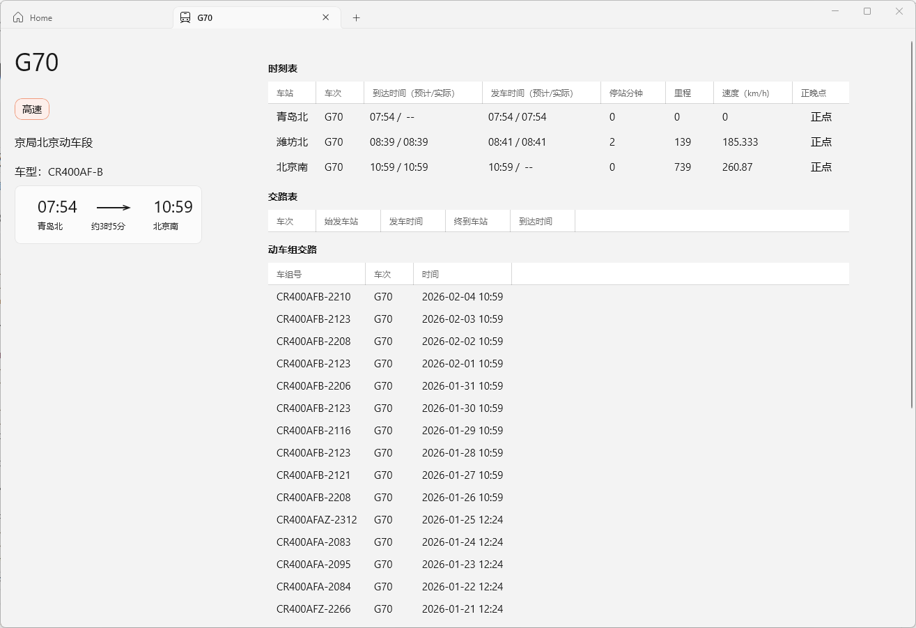Click the 高速 badge
Image resolution: width=916 pixels, height=628 pixels.
(x=32, y=109)
